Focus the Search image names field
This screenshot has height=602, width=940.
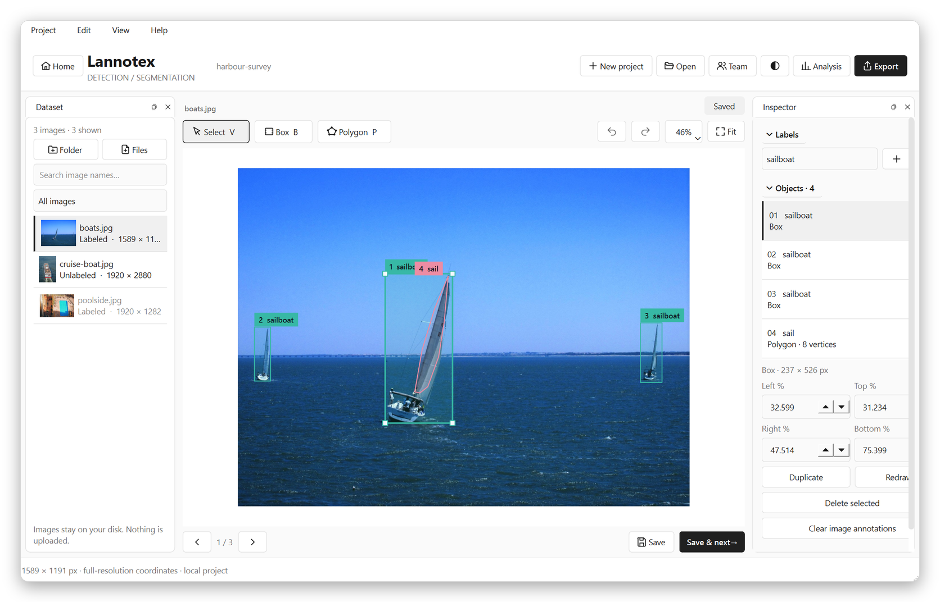[x=100, y=175]
